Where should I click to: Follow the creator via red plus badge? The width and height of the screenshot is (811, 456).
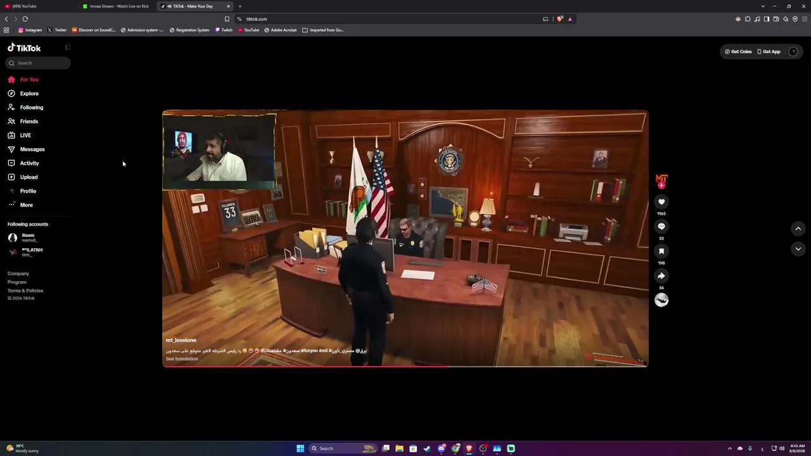pyautogui.click(x=661, y=186)
